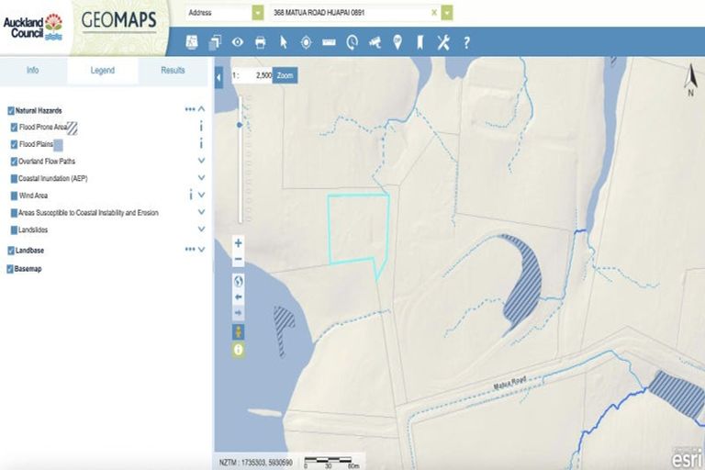Image resolution: width=705 pixels, height=470 pixels.
Task: Open the Help question mark icon
Action: [x=466, y=41]
